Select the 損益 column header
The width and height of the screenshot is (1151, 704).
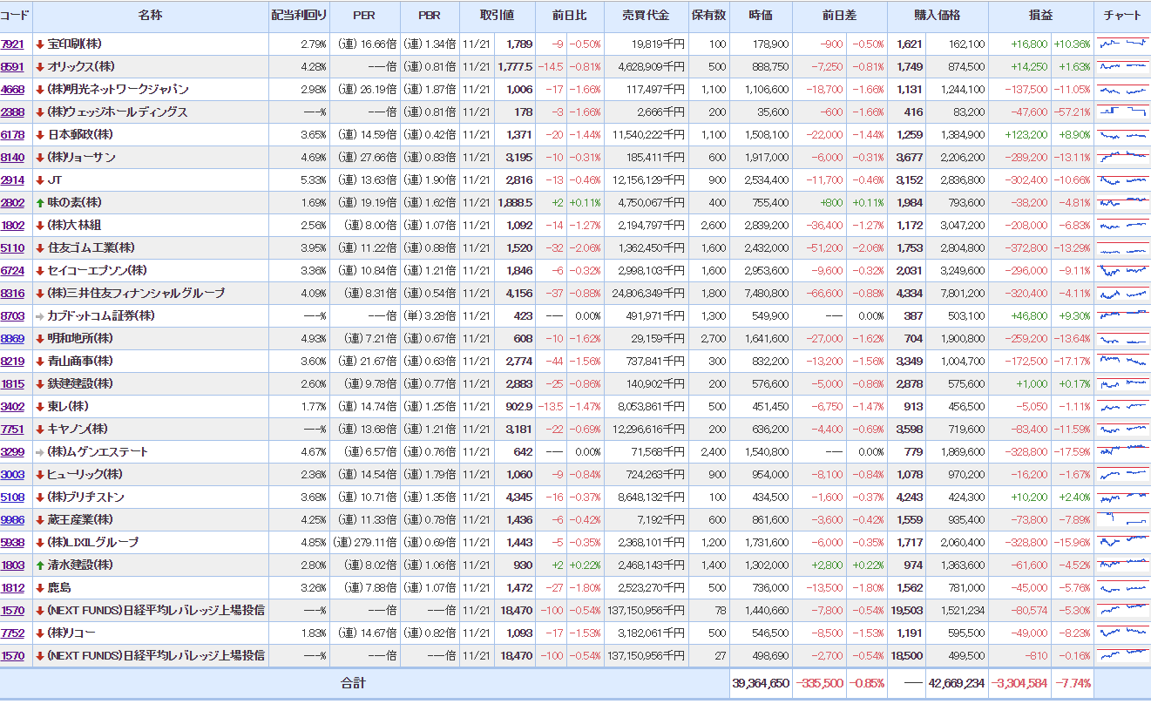(1039, 16)
